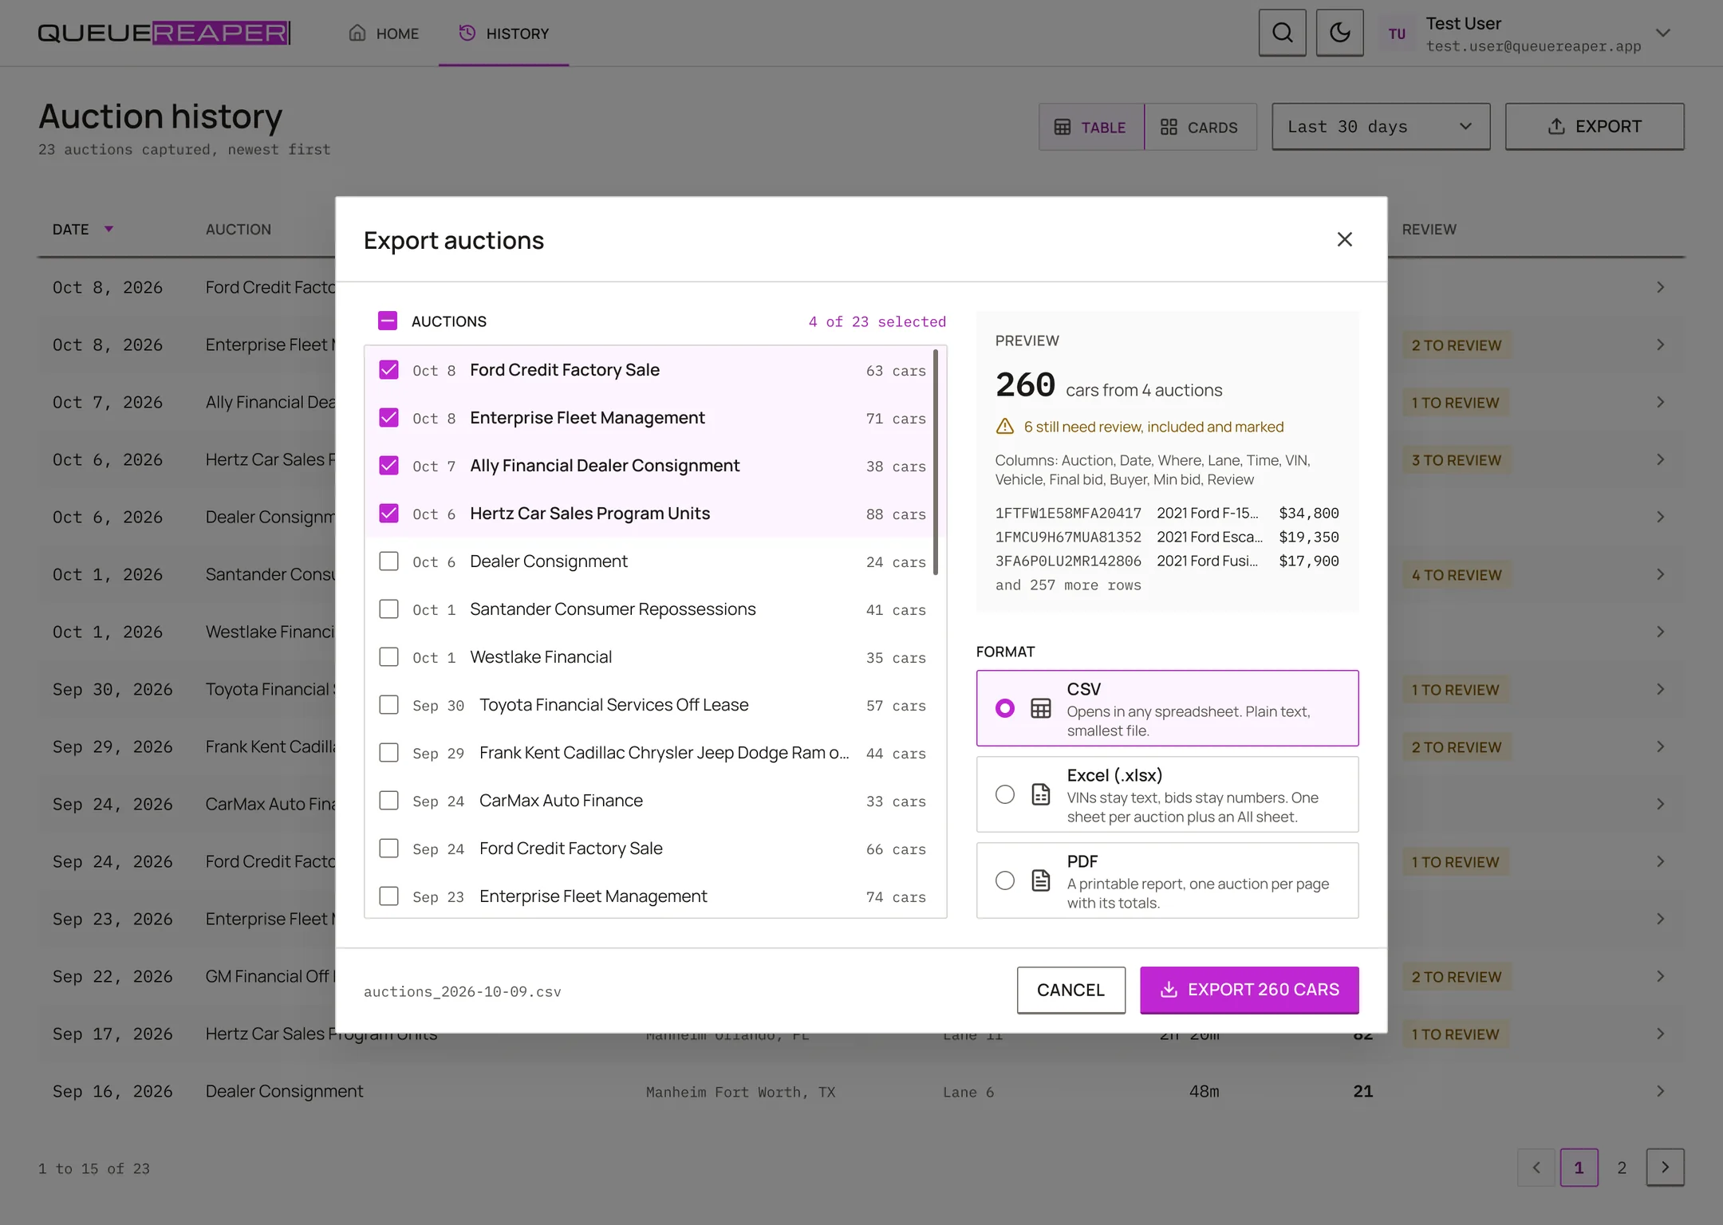Close the Export auctions dialog

tap(1344, 239)
